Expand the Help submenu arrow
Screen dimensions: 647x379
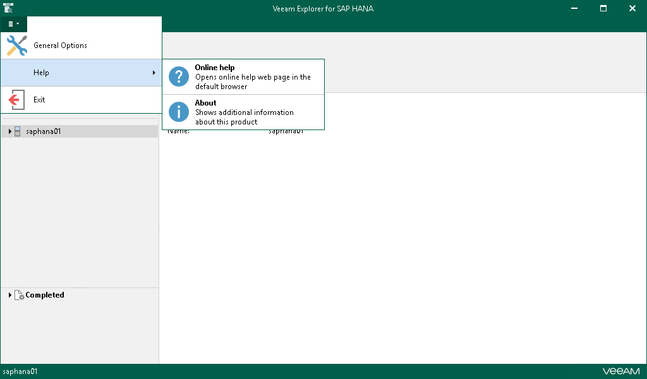coord(154,73)
